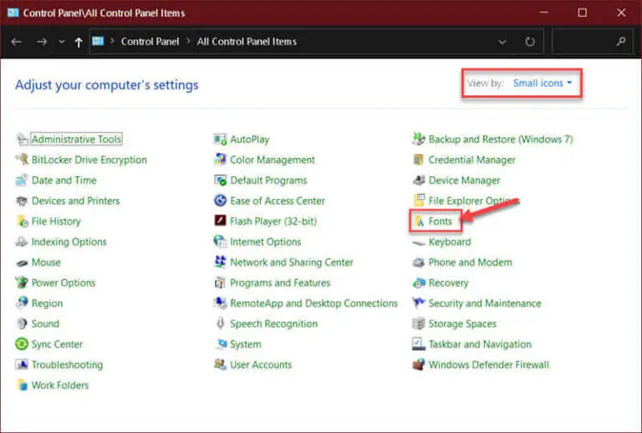The image size is (642, 433).
Task: Click the refresh button in address bar
Action: tap(530, 42)
